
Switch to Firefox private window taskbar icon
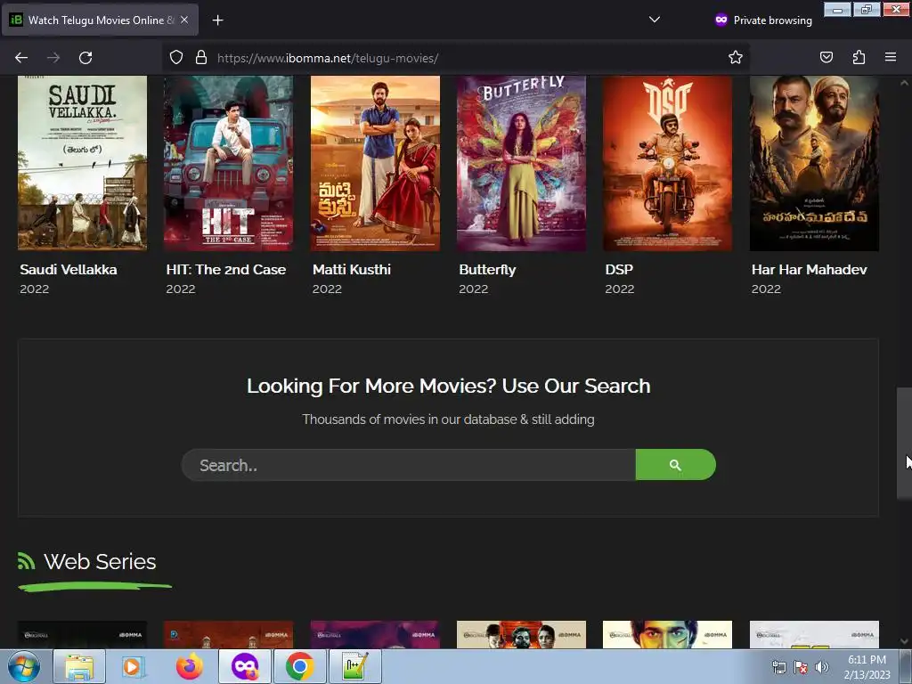[245, 666]
